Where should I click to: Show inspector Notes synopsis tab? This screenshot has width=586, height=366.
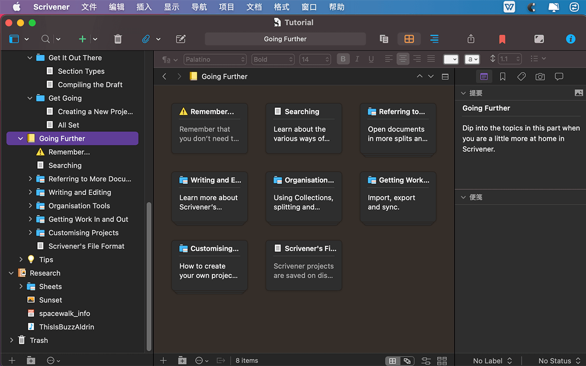484,77
